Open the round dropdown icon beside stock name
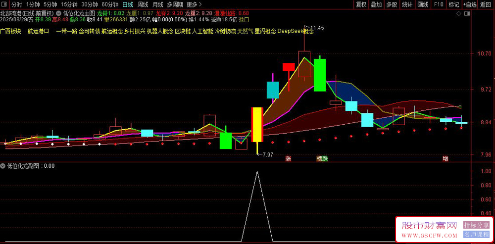The image size is (495, 244). (59, 13)
